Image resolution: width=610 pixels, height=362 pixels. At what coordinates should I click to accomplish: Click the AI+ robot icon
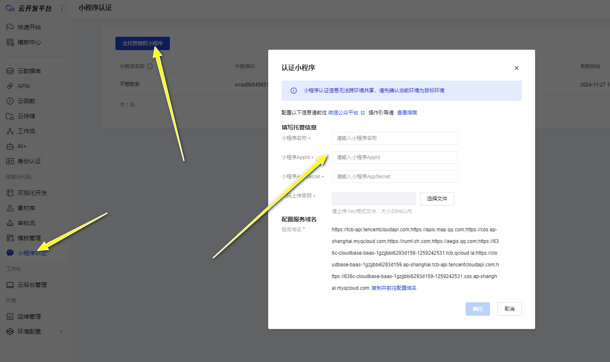(10, 146)
